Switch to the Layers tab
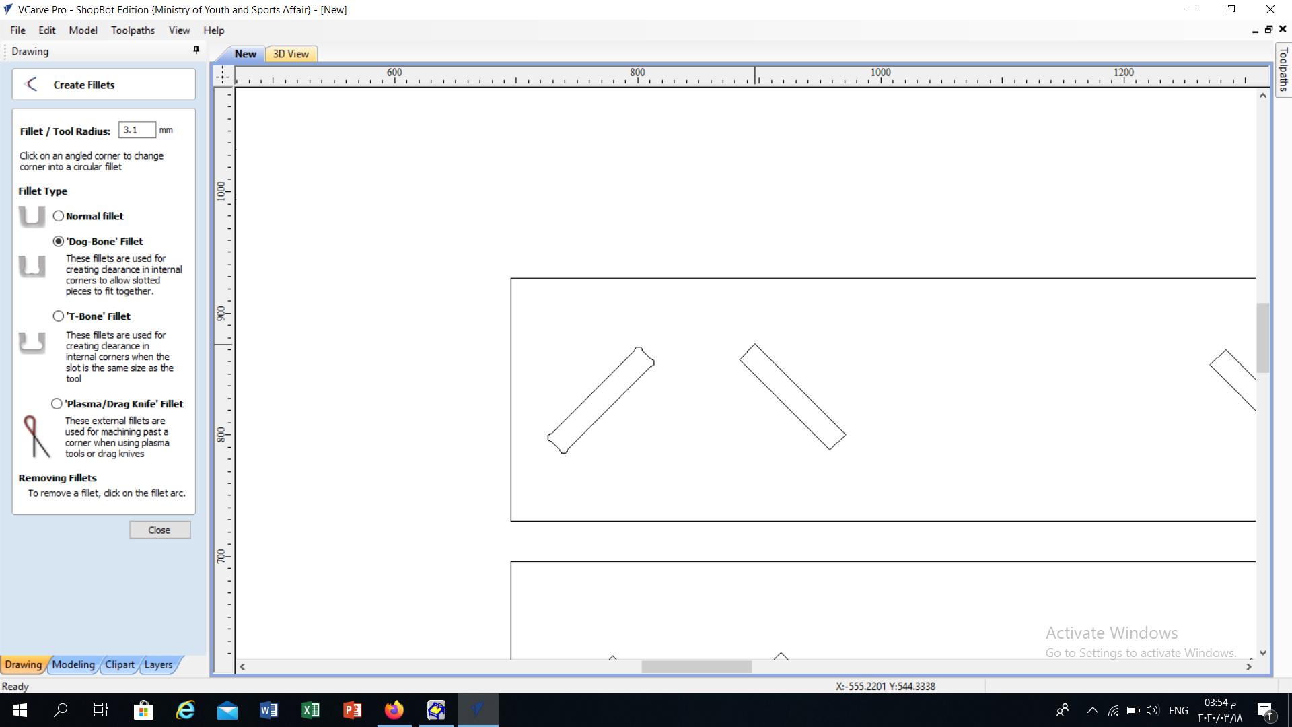 tap(158, 664)
